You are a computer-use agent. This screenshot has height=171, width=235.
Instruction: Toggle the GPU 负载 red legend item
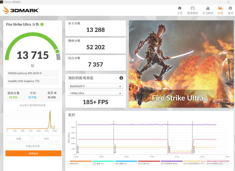pyautogui.click(x=149, y=163)
